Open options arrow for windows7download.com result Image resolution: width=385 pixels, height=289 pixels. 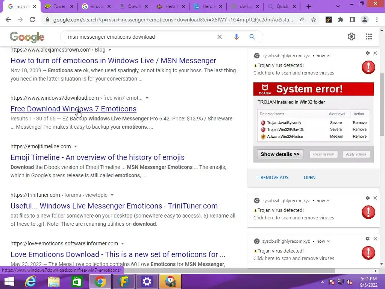click(147, 98)
